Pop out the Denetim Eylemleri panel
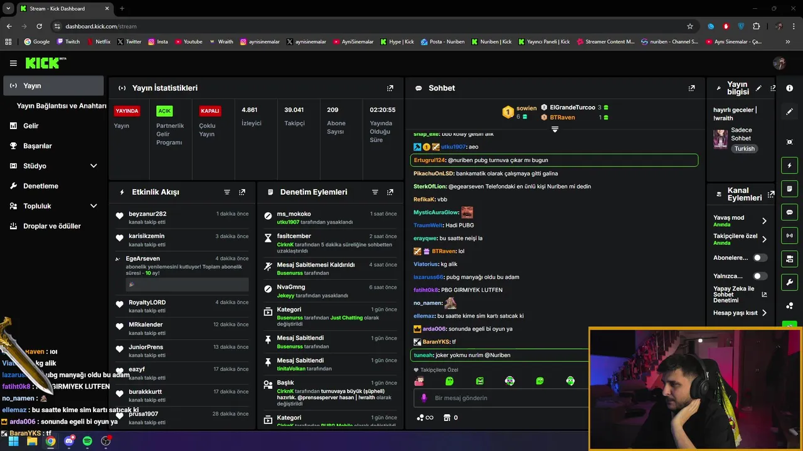Screen dimensions: 803x451 390,192
